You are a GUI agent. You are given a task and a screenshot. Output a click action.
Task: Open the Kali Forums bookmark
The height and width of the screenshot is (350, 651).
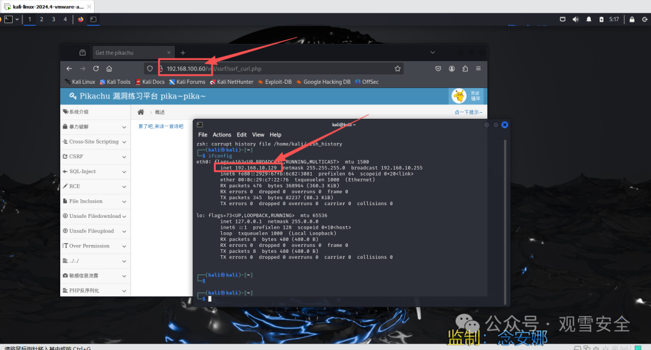[x=187, y=82]
